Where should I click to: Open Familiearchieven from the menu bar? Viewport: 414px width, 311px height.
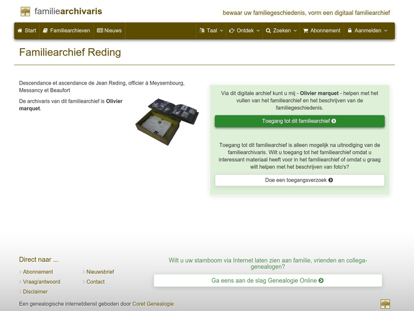(67, 31)
